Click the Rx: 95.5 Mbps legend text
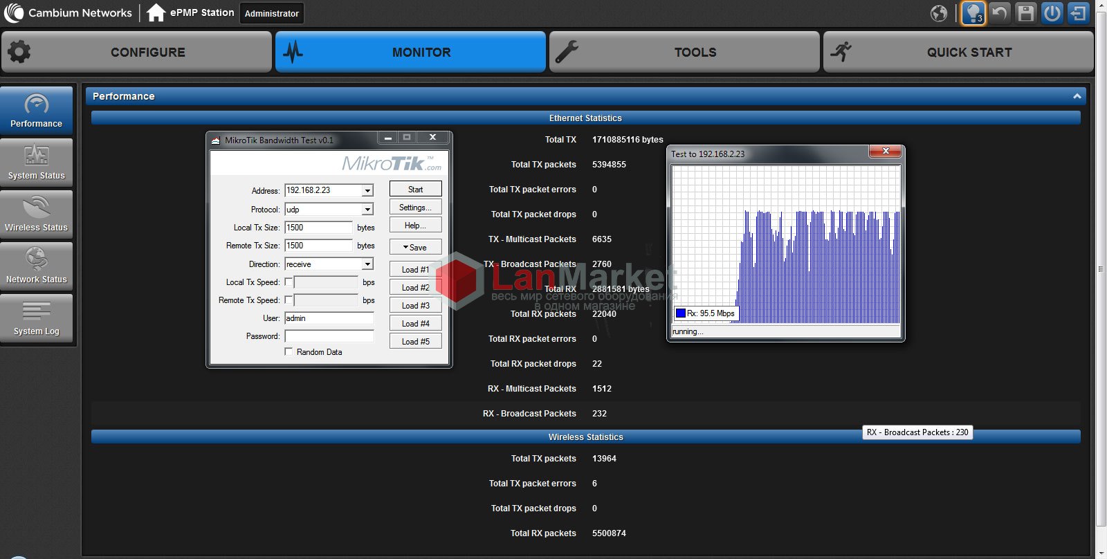This screenshot has width=1107, height=559. coord(711,313)
